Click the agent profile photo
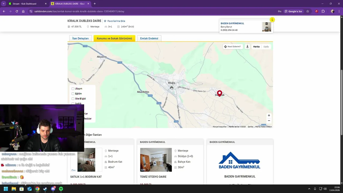 coord(266,27)
